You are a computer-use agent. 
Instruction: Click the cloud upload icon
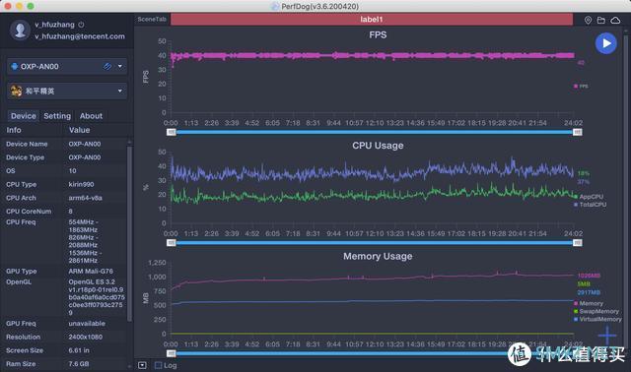[x=615, y=20]
